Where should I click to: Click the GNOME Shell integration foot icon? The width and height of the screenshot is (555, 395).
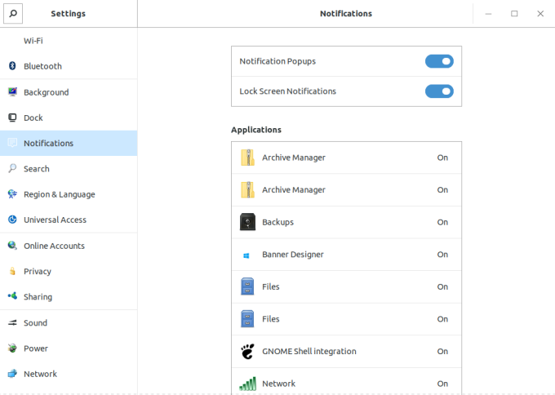(248, 352)
